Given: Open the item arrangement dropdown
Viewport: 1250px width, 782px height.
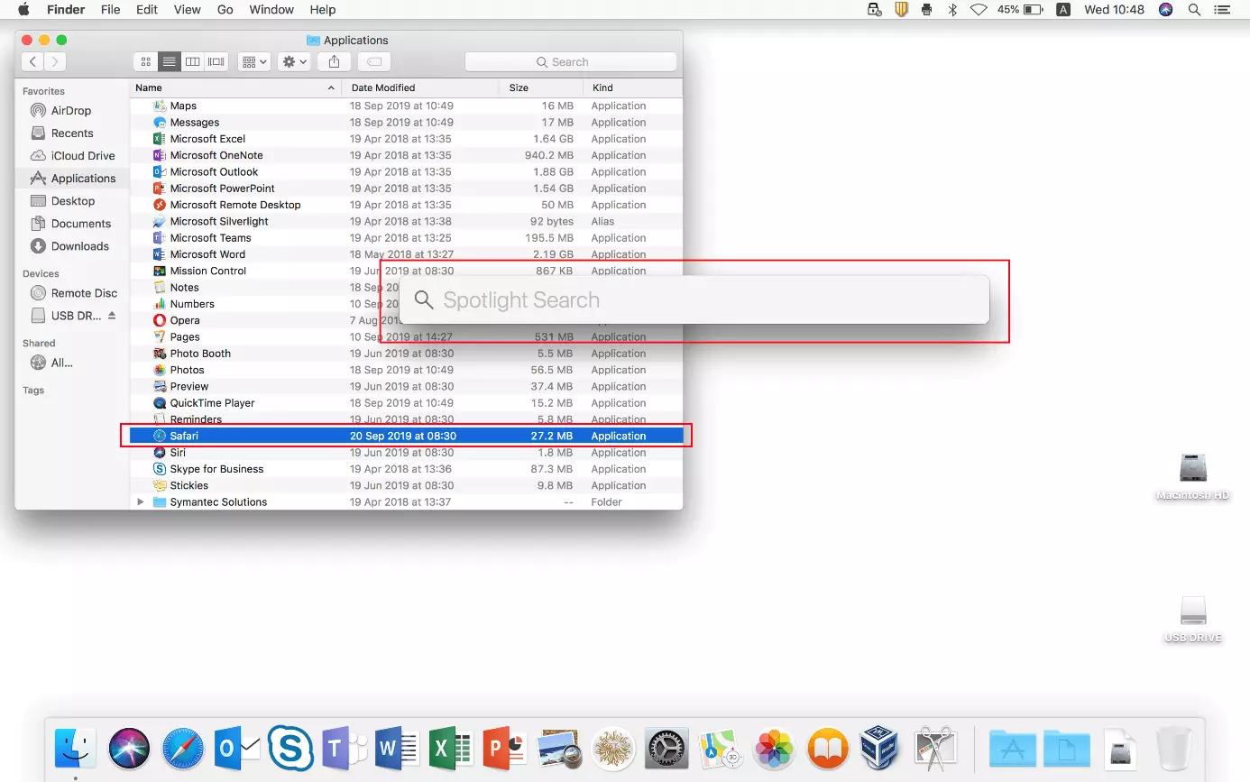Looking at the screenshot, I should point(254,61).
